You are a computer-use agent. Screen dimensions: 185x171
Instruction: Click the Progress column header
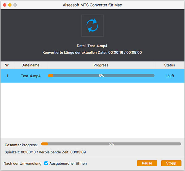[x=101, y=65]
